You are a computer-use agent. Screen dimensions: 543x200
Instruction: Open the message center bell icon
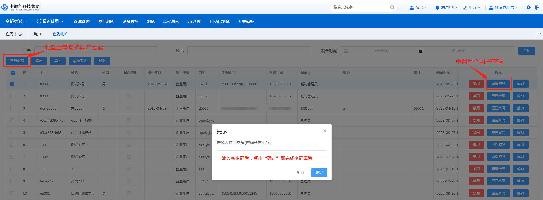click(437, 8)
